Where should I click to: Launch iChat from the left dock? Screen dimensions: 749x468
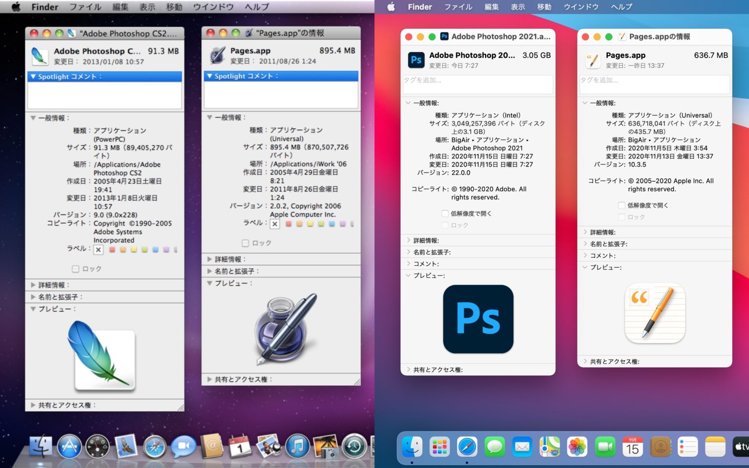(x=183, y=447)
